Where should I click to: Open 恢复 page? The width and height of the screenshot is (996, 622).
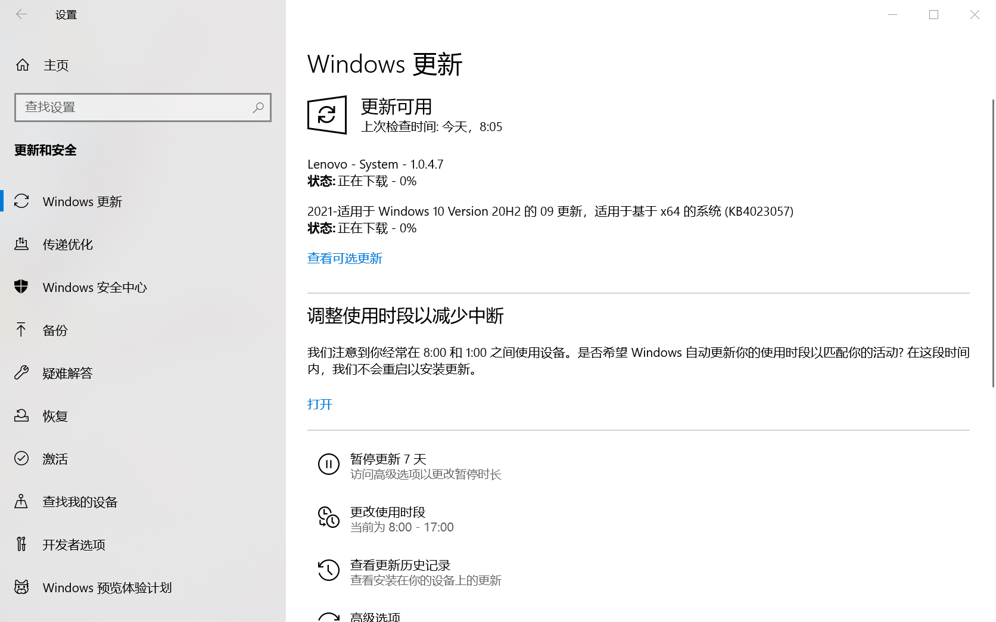click(x=143, y=416)
